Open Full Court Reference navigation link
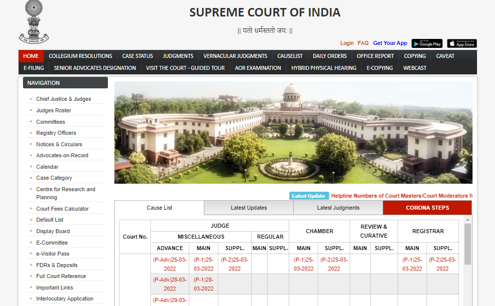Screen dimensions: 495x306 coord(61,276)
